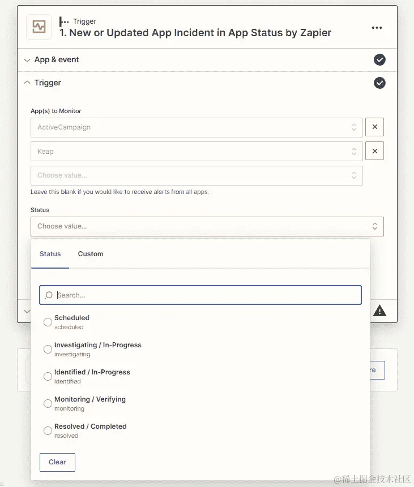Click the App Status by Zapier trigger app icon
414x487 pixels.
(x=38, y=27)
